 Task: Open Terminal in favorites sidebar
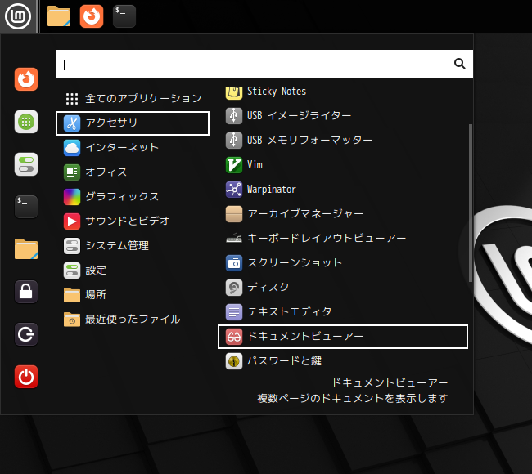tap(26, 207)
